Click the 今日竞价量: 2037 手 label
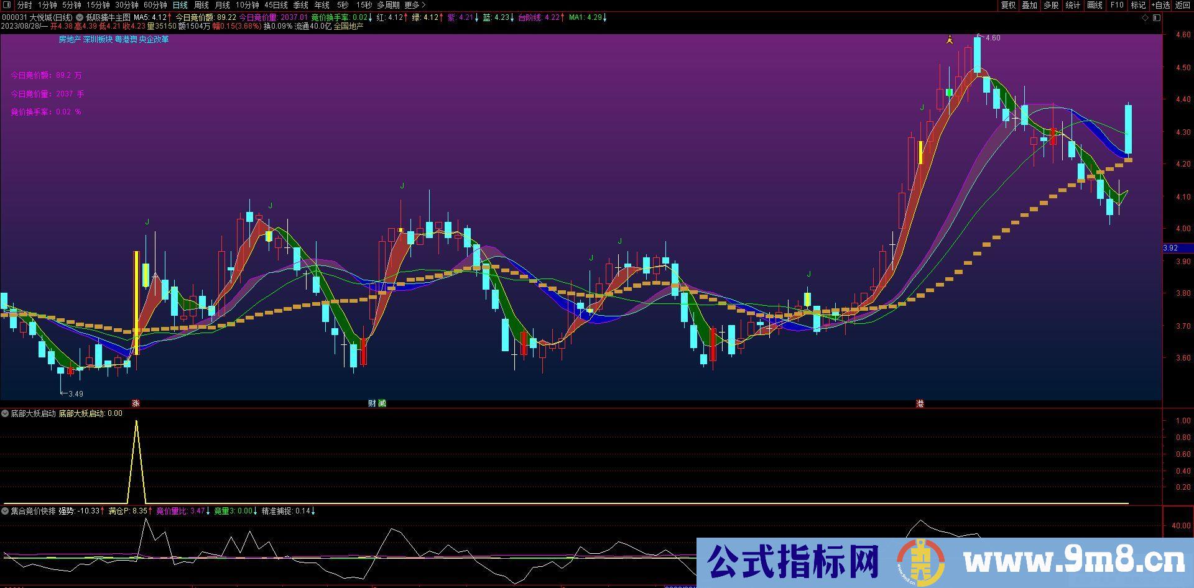Viewport: 1194px width, 588px height. pyautogui.click(x=47, y=94)
